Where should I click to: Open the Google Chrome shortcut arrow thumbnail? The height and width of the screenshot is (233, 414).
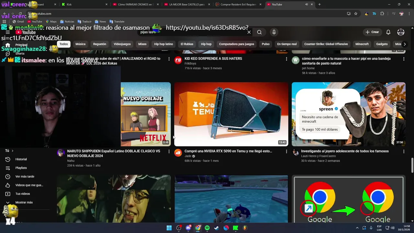coord(348,199)
